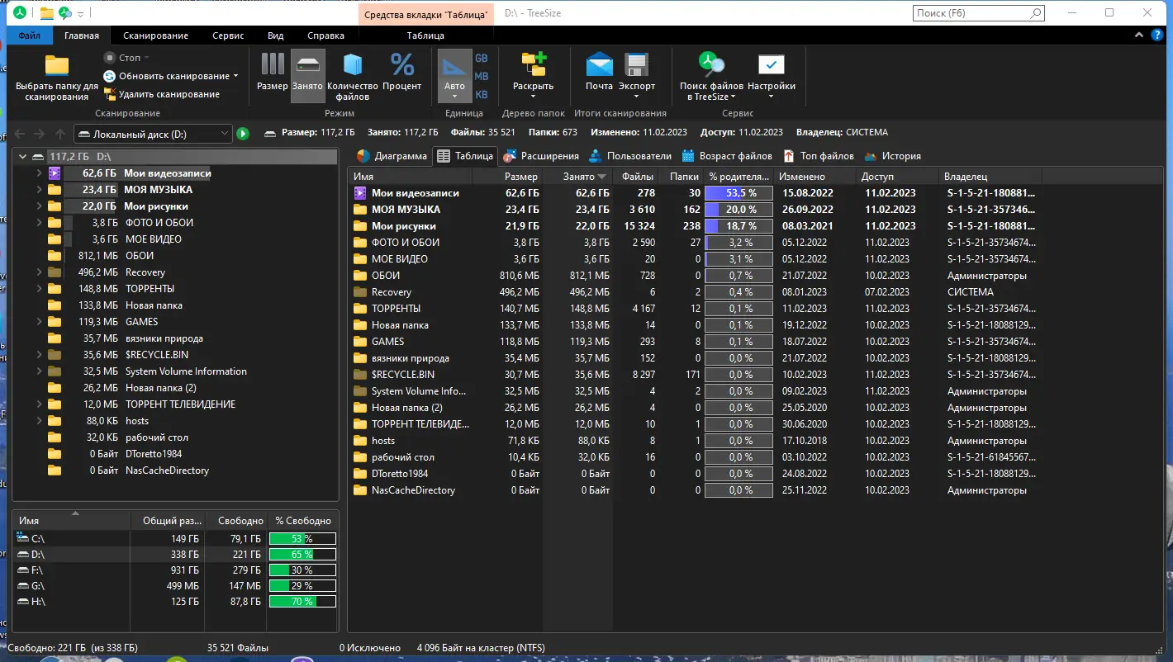Click the select folder for scanning icon

56,65
